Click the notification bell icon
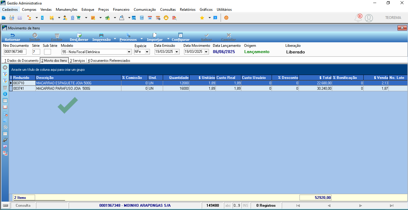Viewport: 408px width, 210px height. 358,18
